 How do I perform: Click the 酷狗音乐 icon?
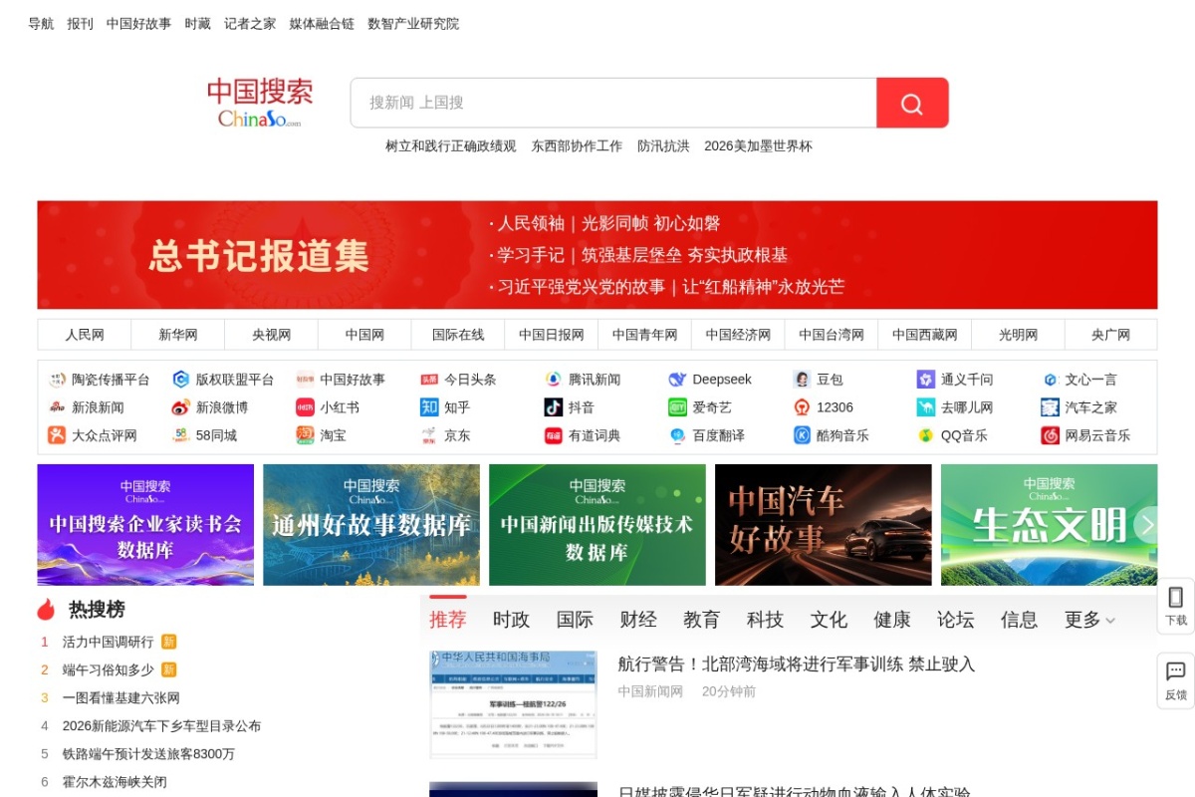[802, 435]
